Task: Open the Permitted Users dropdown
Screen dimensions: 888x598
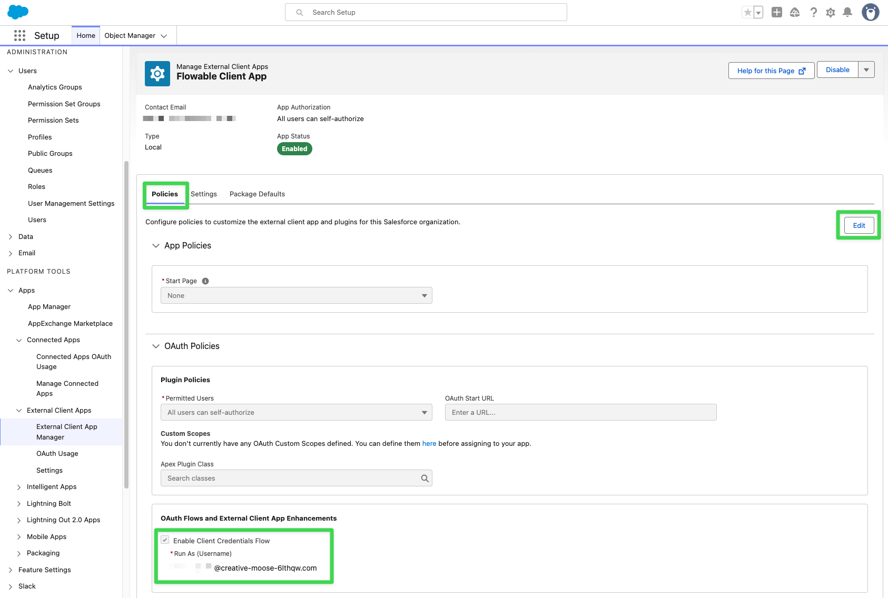Action: (424, 412)
